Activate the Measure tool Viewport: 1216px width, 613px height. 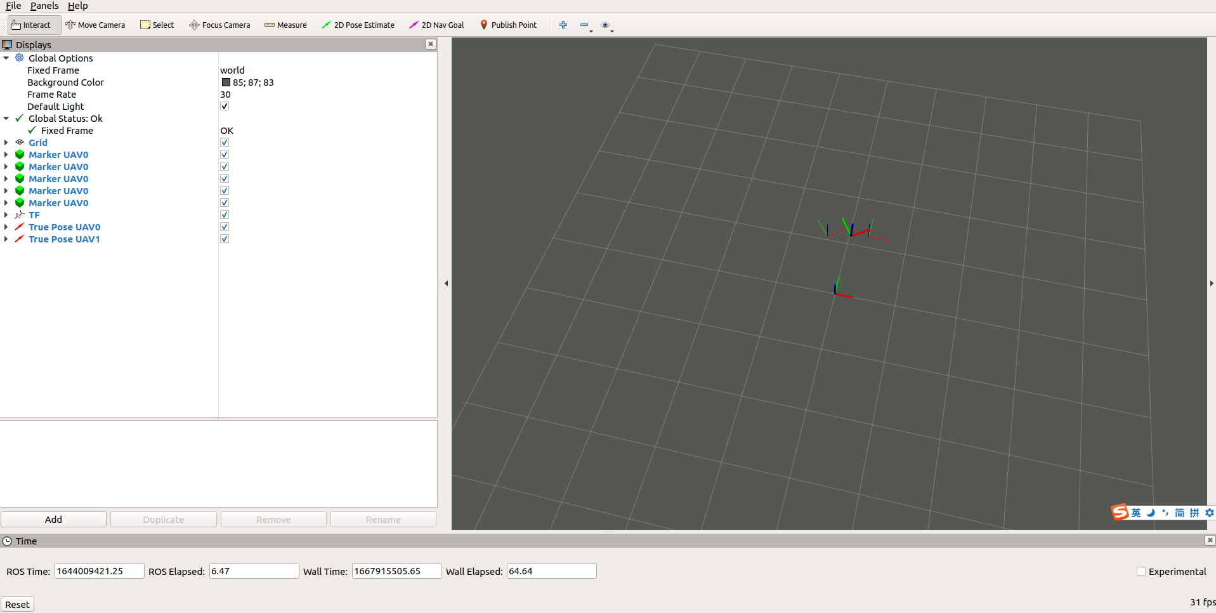pyautogui.click(x=285, y=25)
